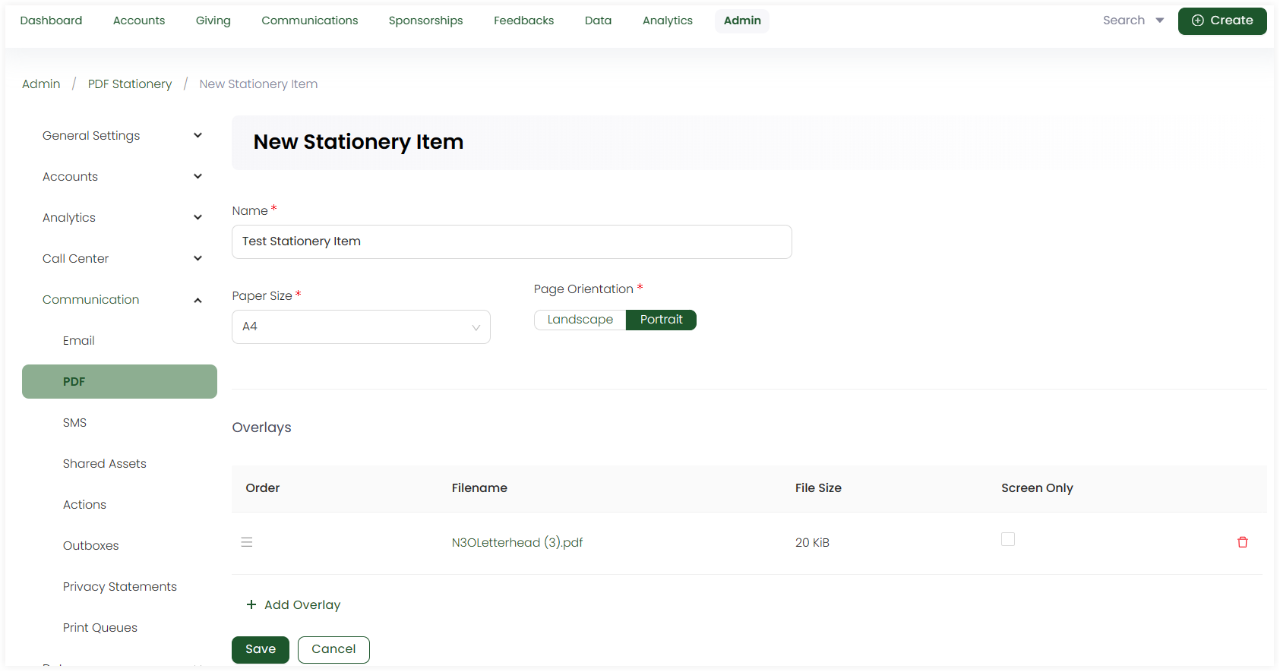Click New Stationery Item breadcrumb text
This screenshot has width=1280, height=672.
click(258, 84)
